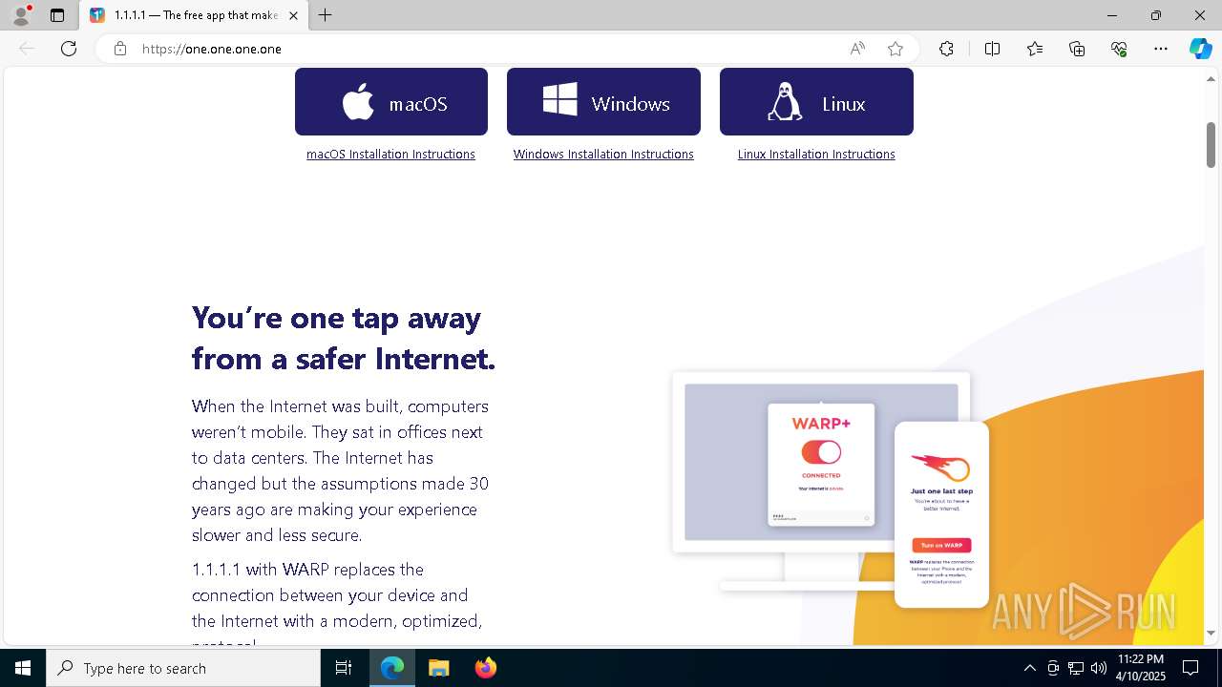Click the scrollbar up arrow
Image resolution: width=1222 pixels, height=687 pixels.
pos(1211,78)
